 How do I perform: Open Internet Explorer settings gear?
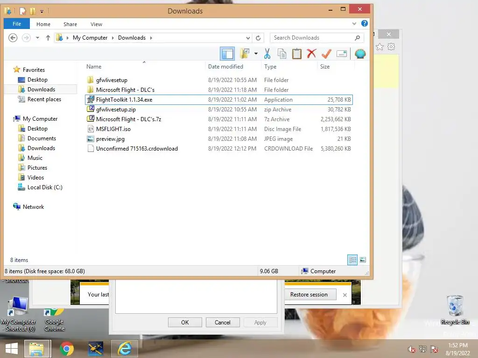point(391,47)
